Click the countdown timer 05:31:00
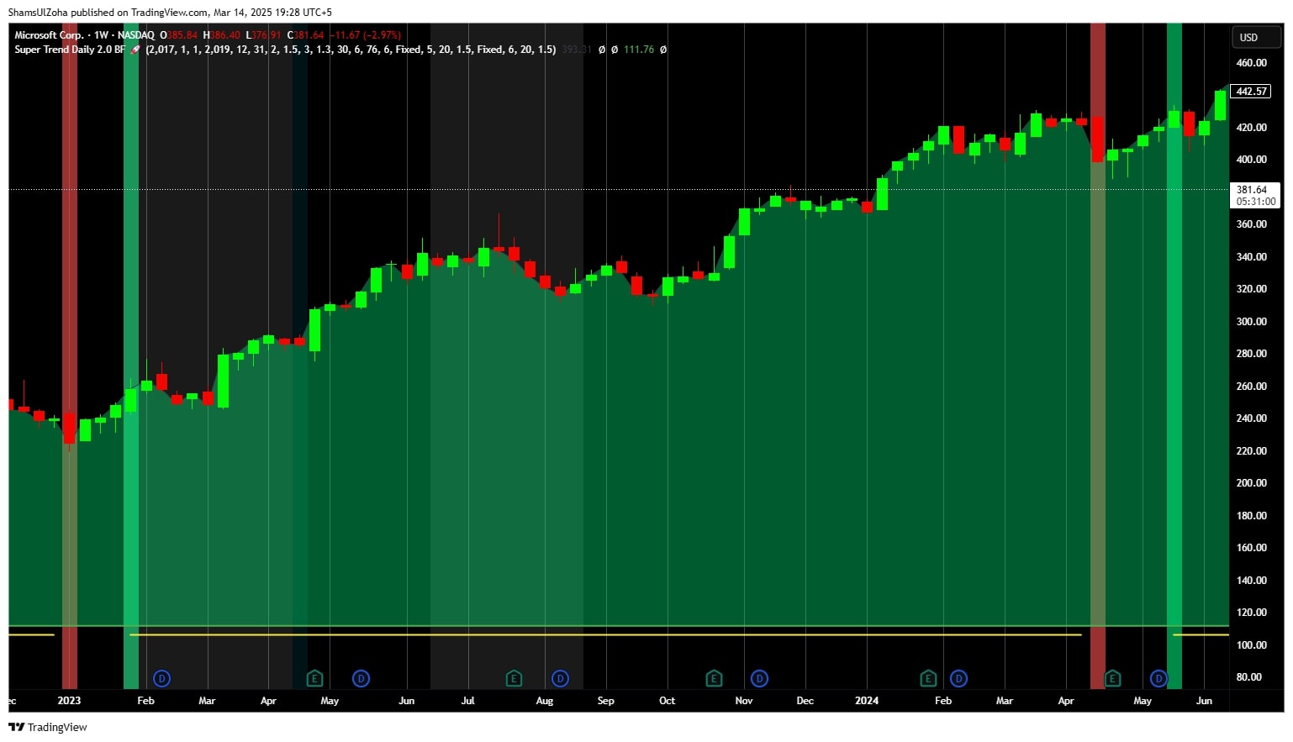 click(1255, 202)
